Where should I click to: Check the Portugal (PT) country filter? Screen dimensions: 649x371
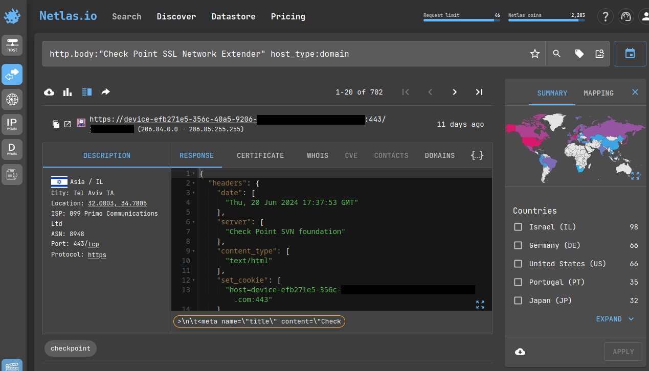(518, 282)
